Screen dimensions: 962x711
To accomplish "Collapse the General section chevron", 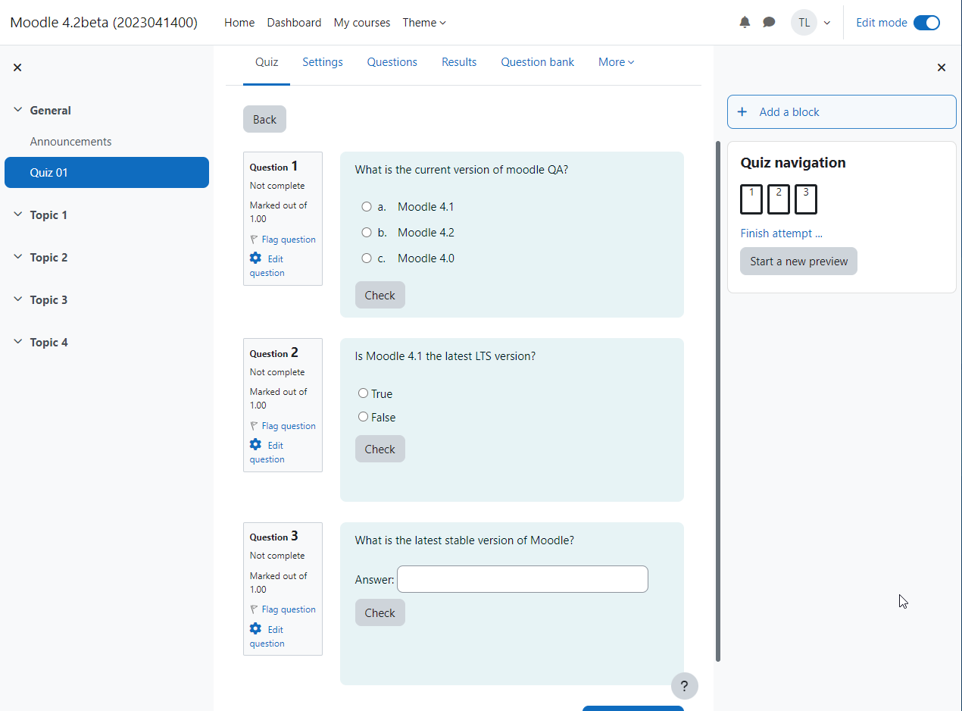I will (x=18, y=111).
